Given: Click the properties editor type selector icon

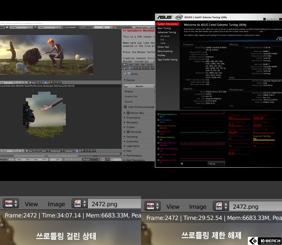Looking at the screenshot, I should [x=125, y=68].
